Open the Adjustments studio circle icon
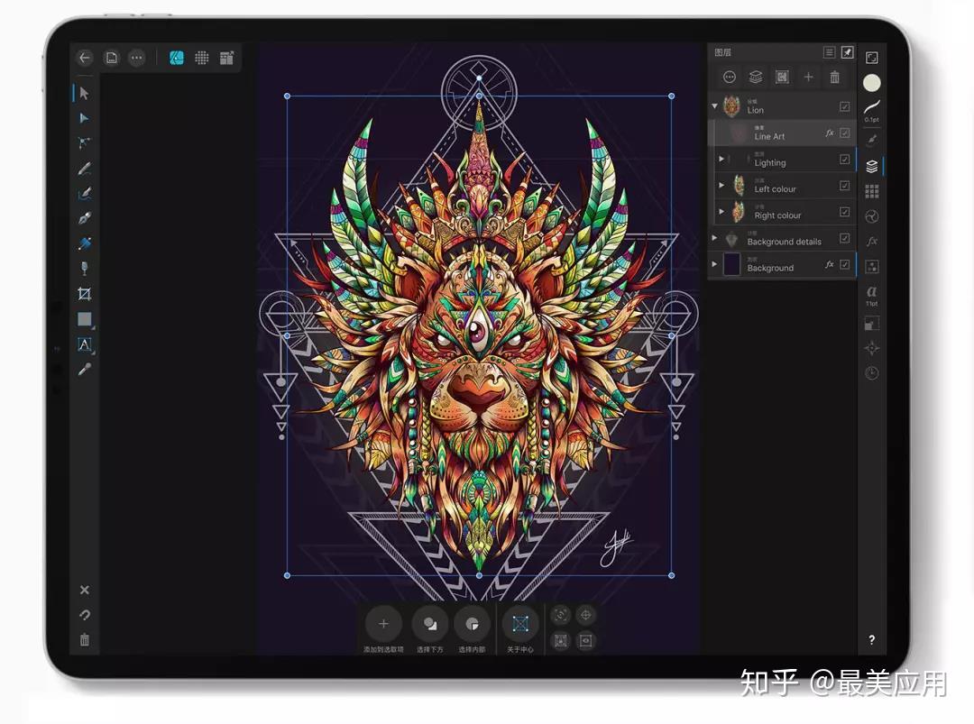The image size is (974, 724). [872, 216]
